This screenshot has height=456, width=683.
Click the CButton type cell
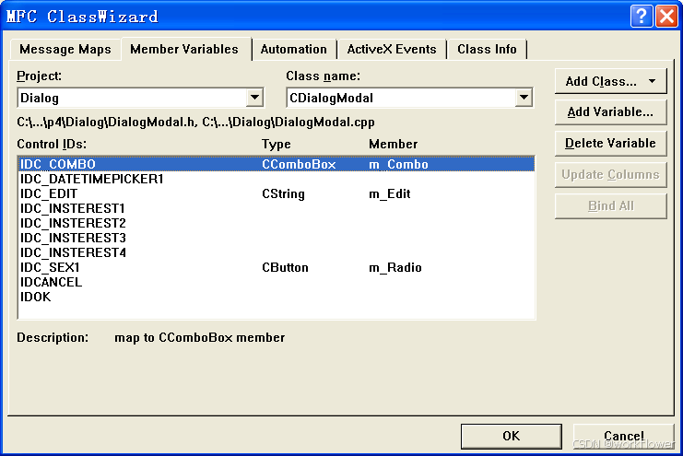pyautogui.click(x=285, y=267)
